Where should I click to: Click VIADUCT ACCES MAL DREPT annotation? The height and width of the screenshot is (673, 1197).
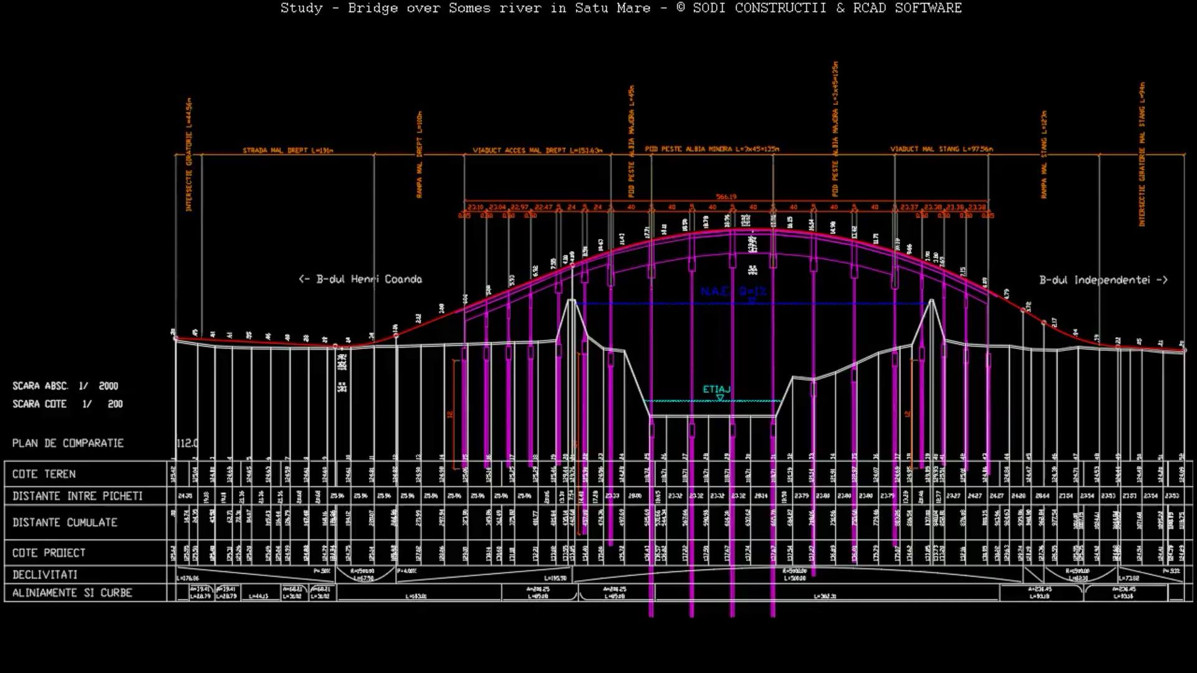pos(537,150)
